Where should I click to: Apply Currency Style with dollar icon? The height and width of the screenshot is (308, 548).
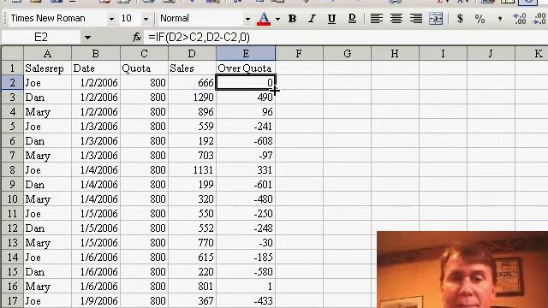coord(460,19)
